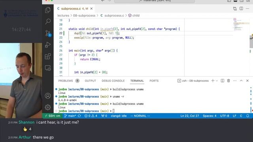Viewport: 253px width, 142px height.
Task: Maximize the panel with the chevron up
Action: coord(241,80)
